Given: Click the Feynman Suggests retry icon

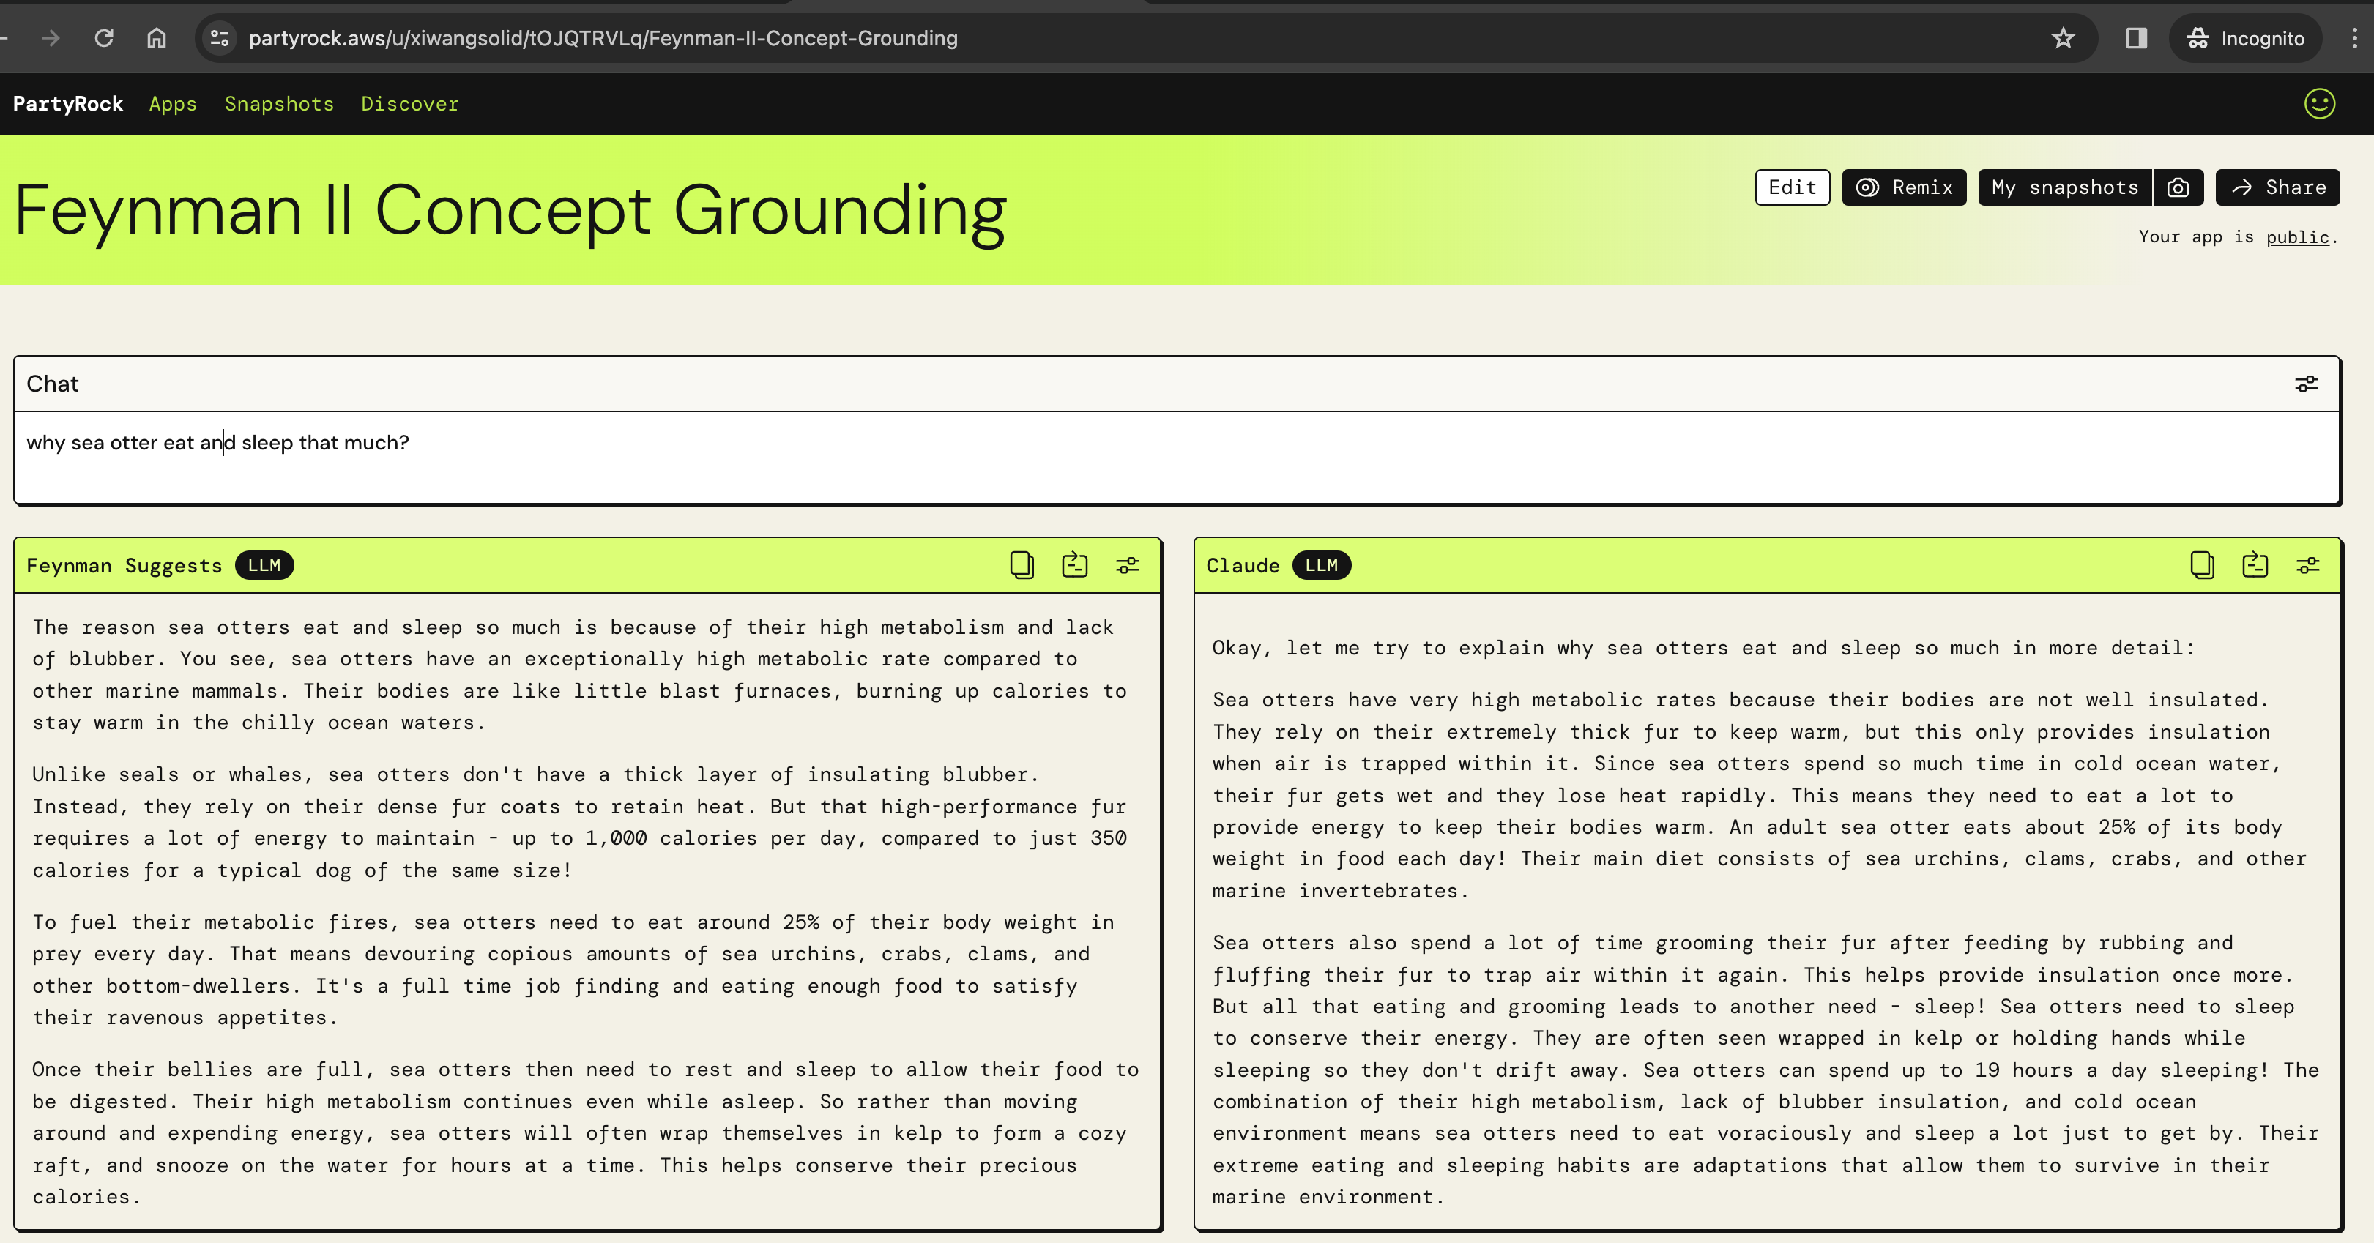Looking at the screenshot, I should pos(1074,565).
